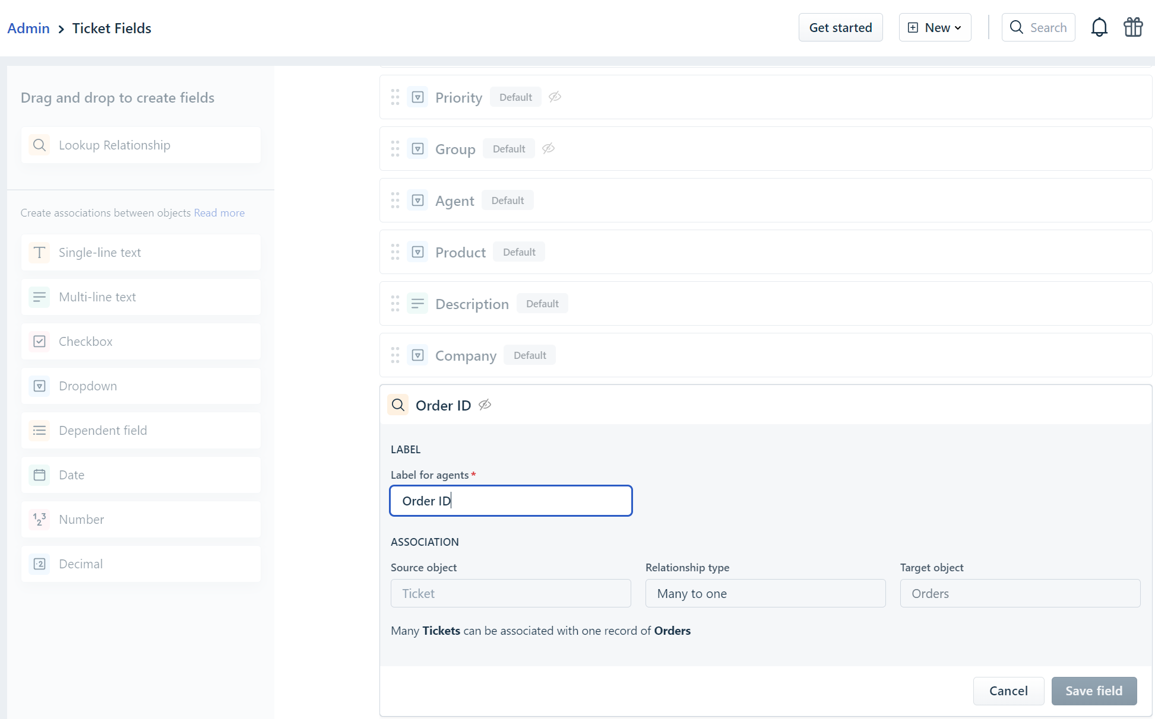
Task: Pick the Date field calendar icon
Action: [39, 475]
